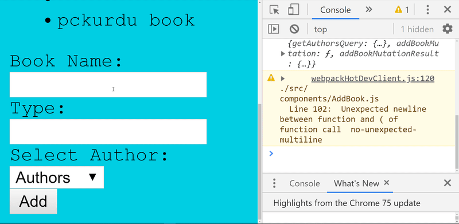This screenshot has height=224, width=459.
Task: Click the Type: label
Action: coord(37,108)
